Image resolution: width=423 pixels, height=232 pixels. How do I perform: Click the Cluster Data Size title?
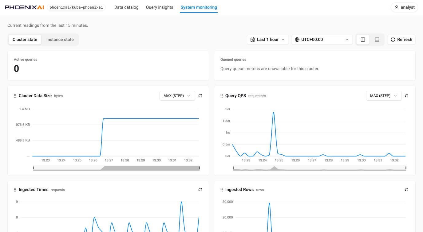point(35,96)
